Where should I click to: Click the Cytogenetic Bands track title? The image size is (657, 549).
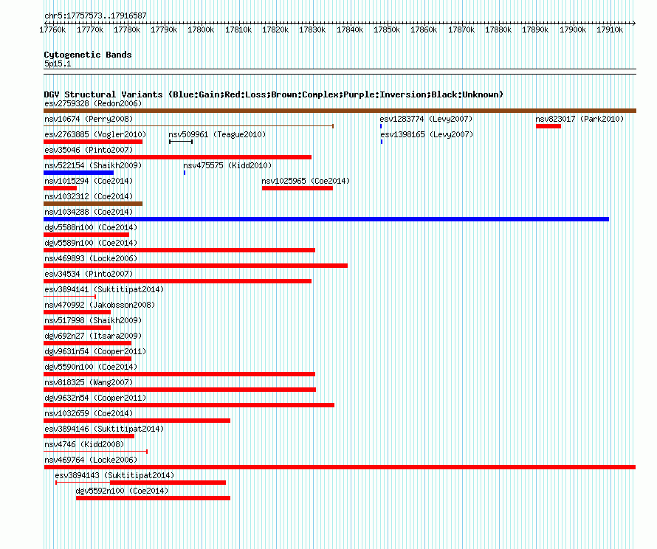88,55
